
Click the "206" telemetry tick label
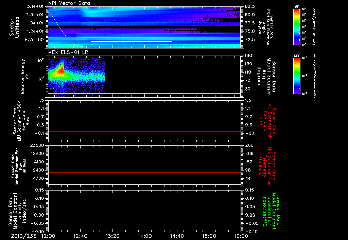pyautogui.click(x=249, y=154)
